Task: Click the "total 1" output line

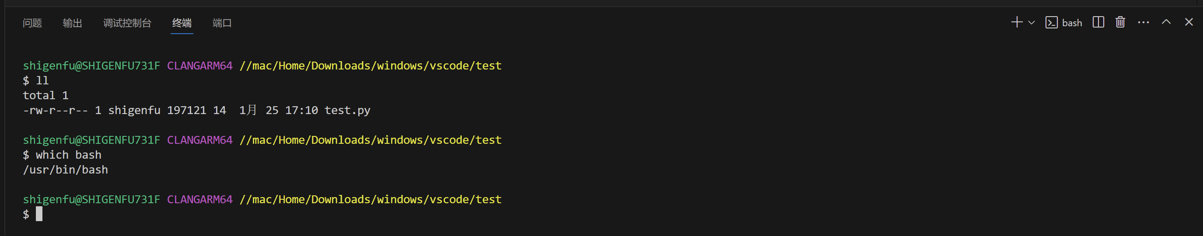Action: click(x=46, y=96)
